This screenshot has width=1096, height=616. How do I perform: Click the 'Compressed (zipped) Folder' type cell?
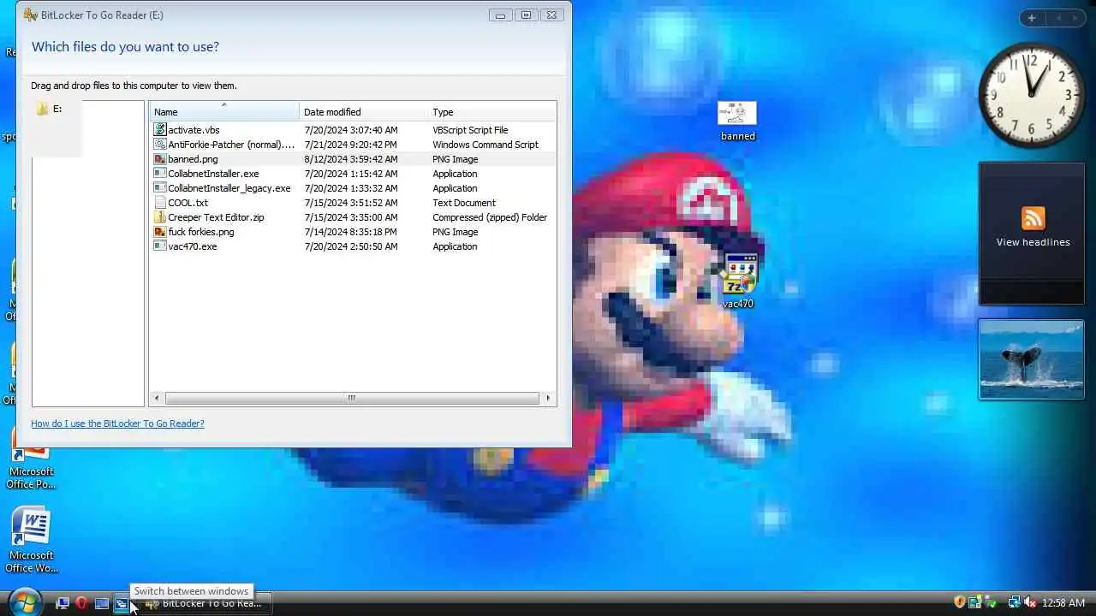[x=490, y=217]
